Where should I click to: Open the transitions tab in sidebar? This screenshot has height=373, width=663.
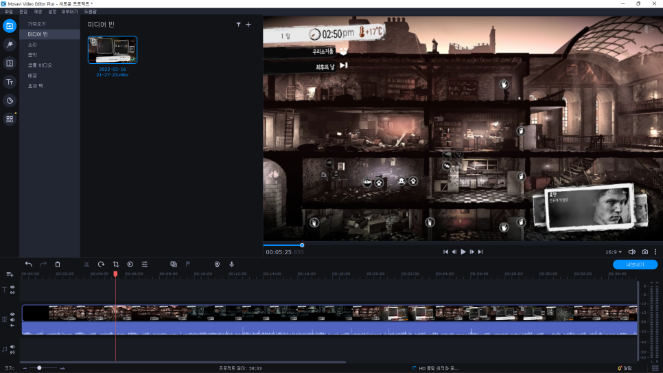click(10, 63)
